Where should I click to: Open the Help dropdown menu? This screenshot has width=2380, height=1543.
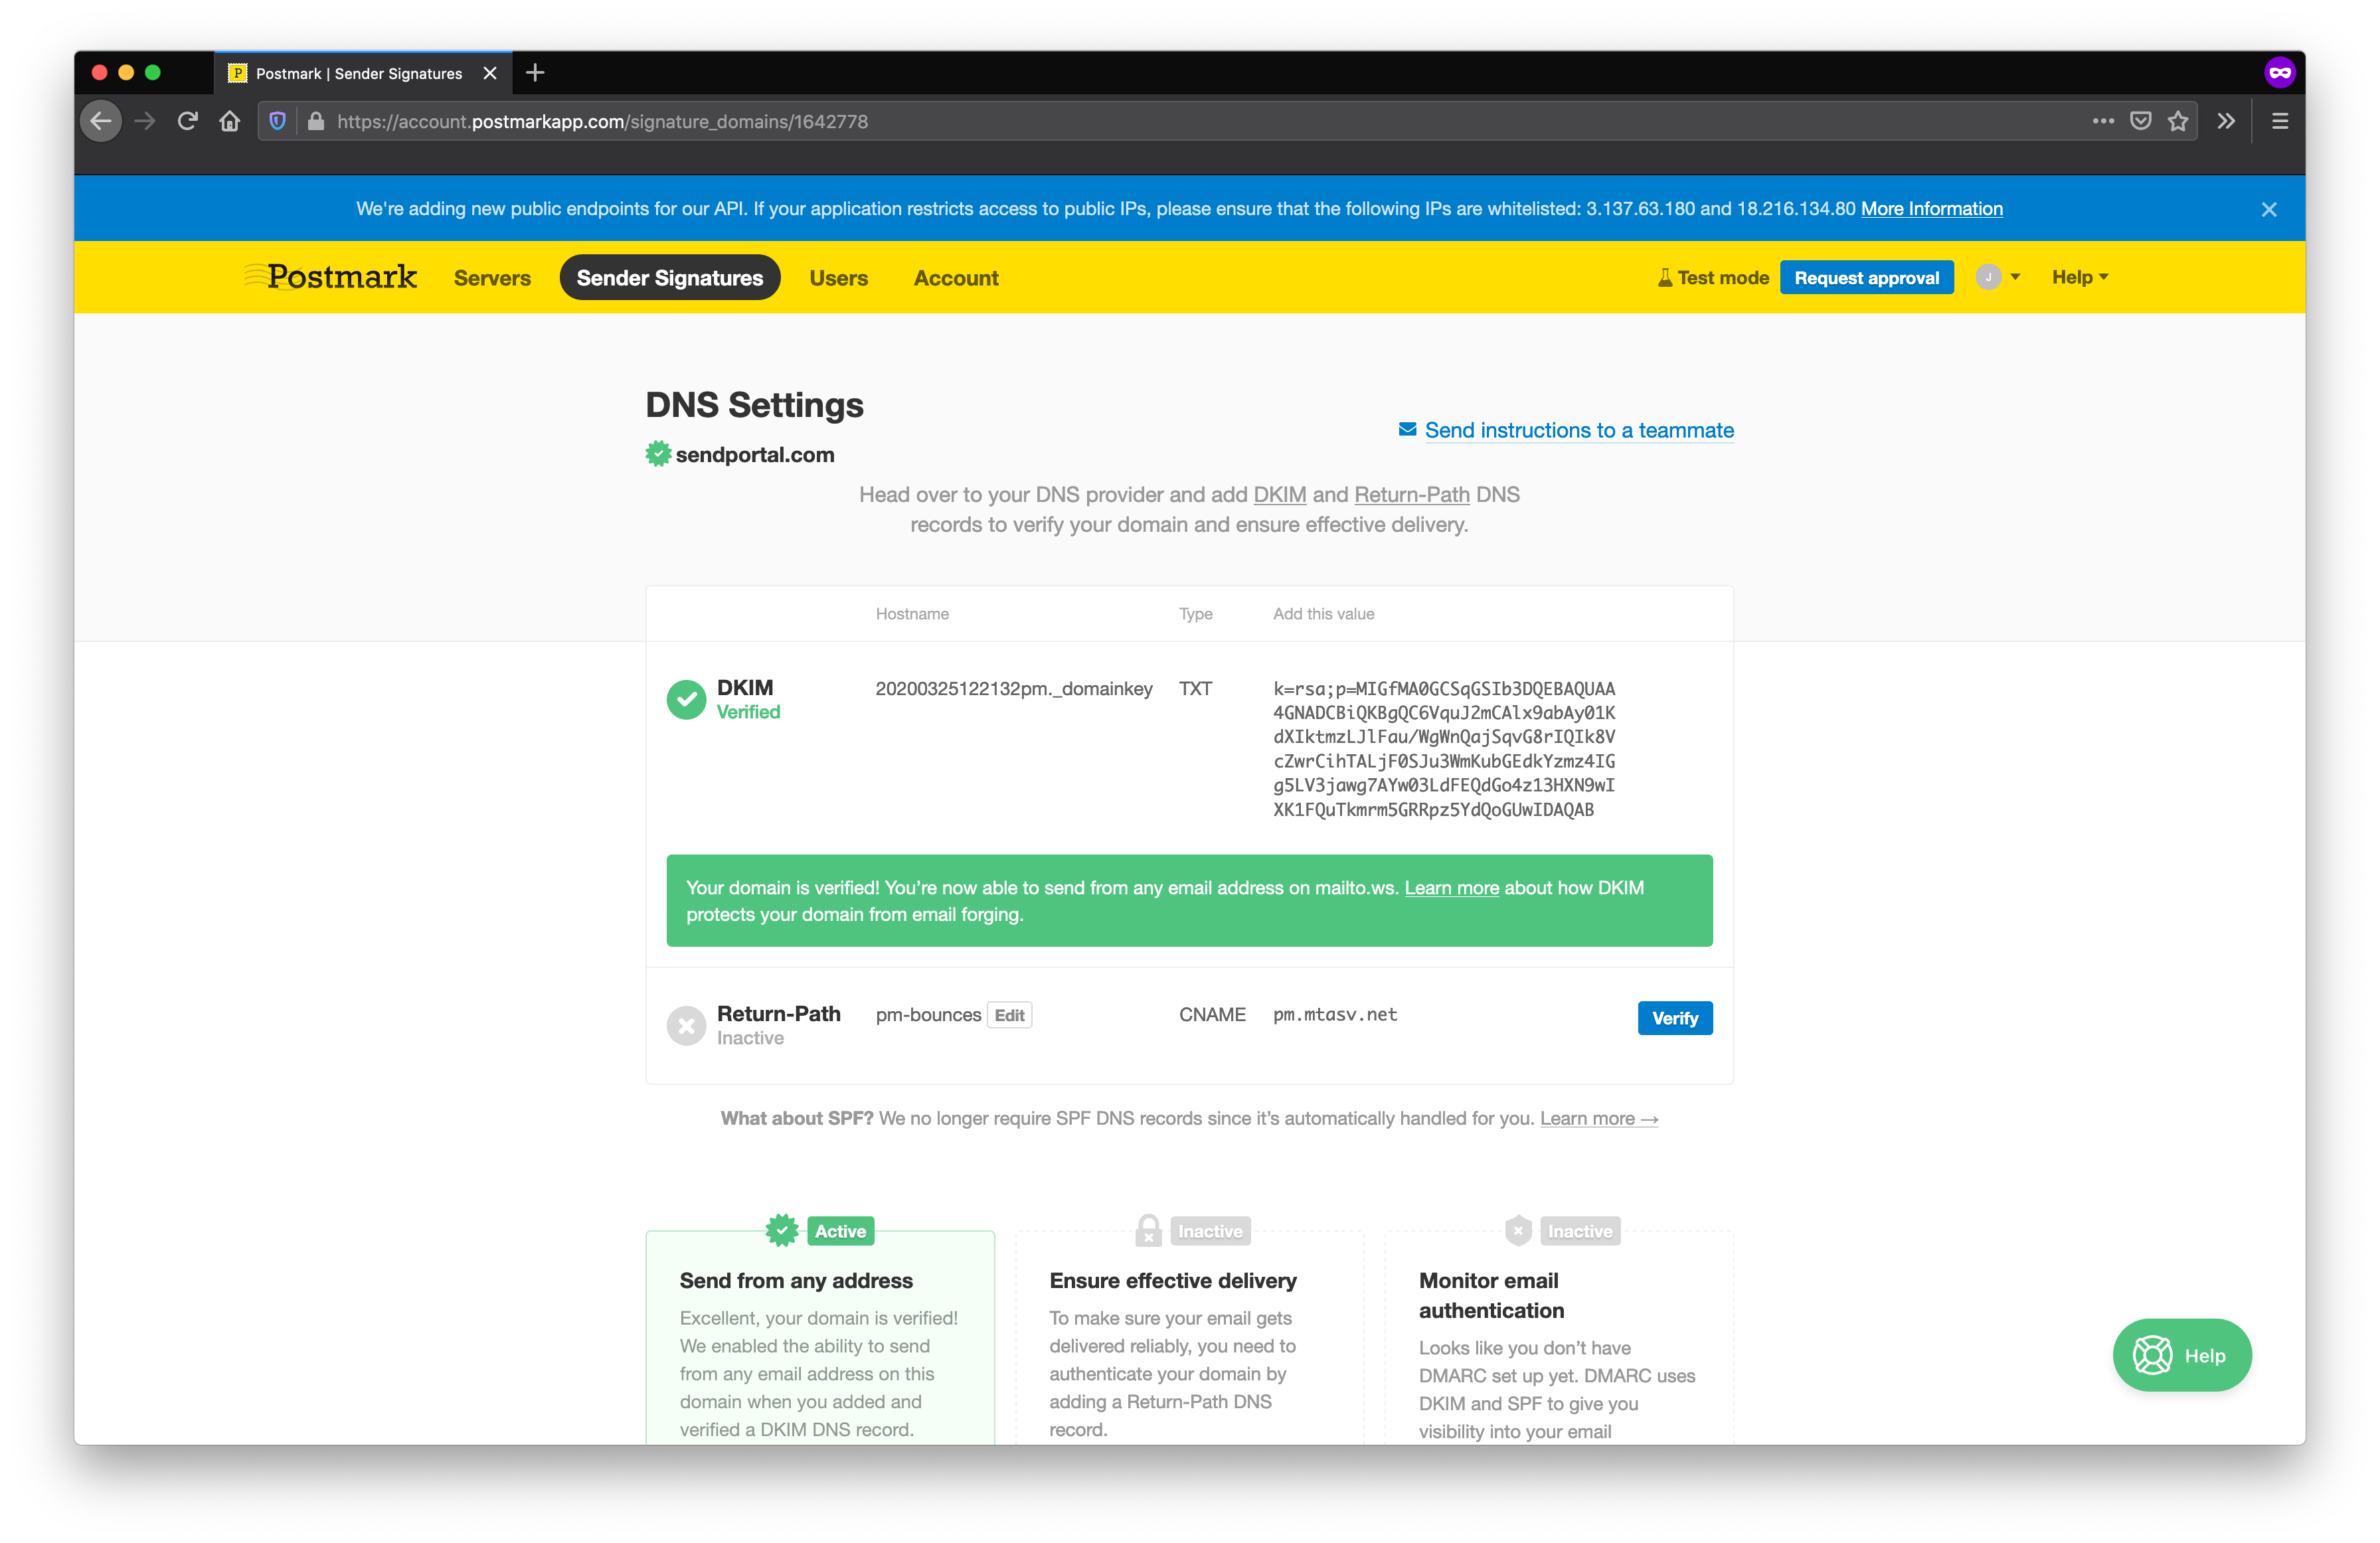tap(2080, 277)
